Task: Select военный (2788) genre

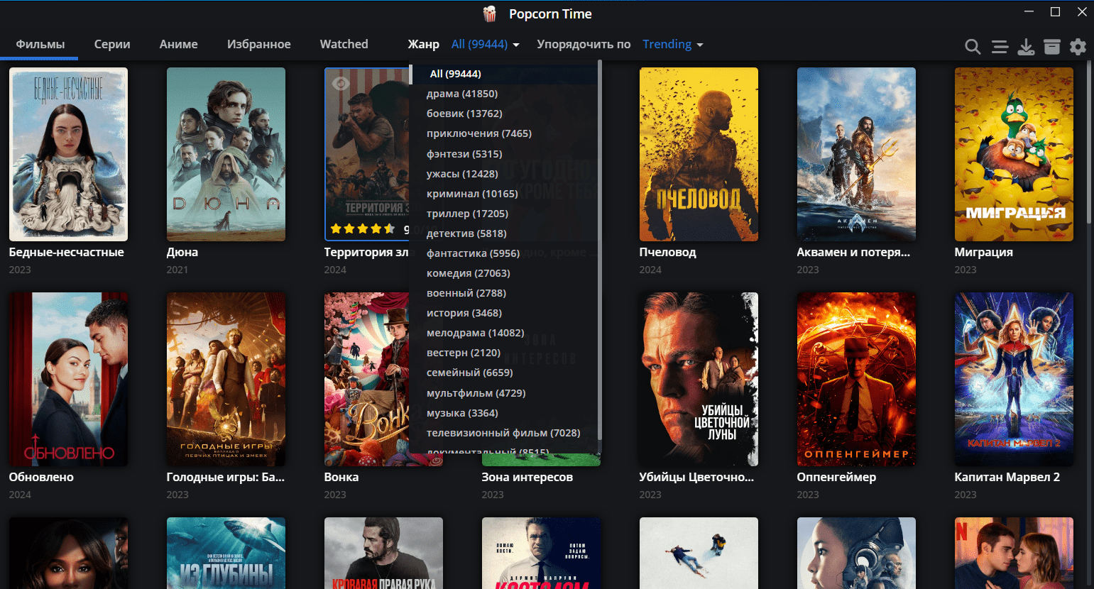Action: (x=505, y=293)
